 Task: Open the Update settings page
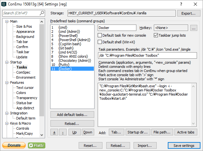[22, 57]
